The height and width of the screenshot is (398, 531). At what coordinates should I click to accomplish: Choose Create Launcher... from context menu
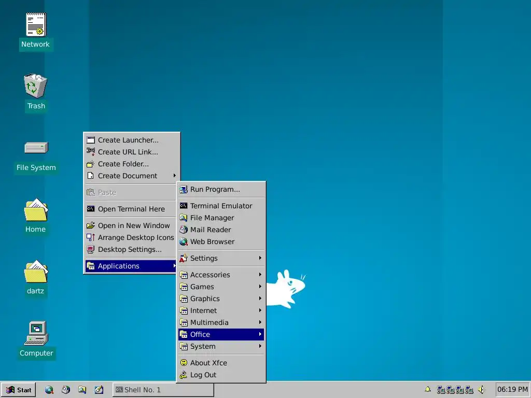point(131,140)
